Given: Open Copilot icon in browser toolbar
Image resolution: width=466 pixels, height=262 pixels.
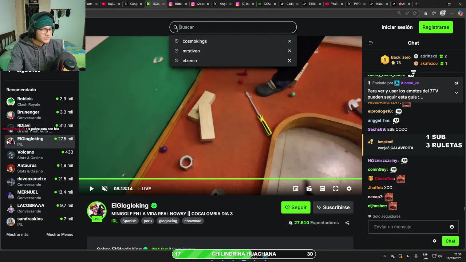Looking at the screenshot, I should [460, 13].
